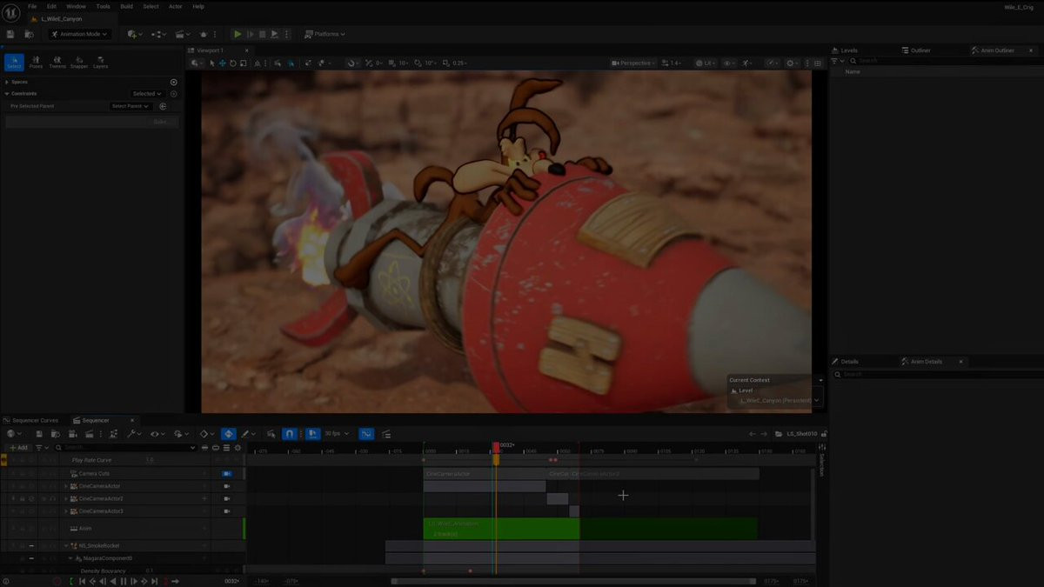The image size is (1044, 587).
Task: Switch to the Anim Details tab
Action: click(x=926, y=361)
